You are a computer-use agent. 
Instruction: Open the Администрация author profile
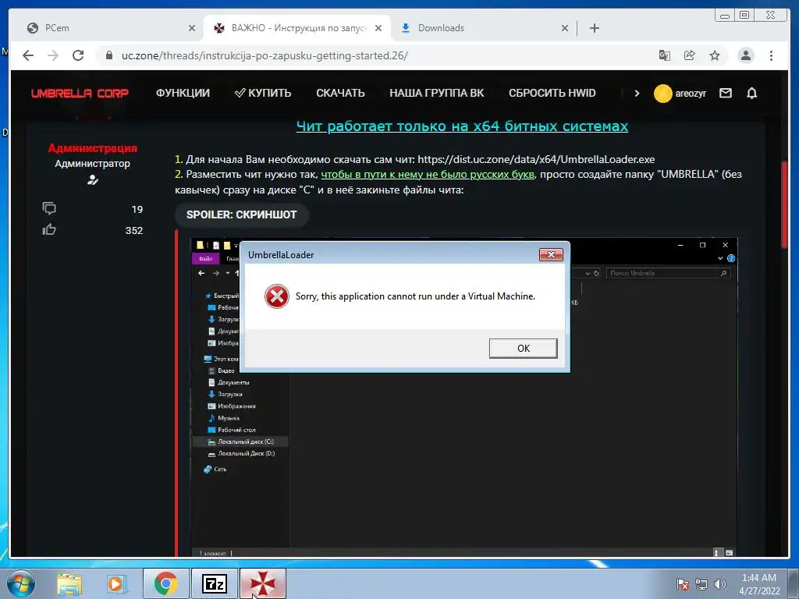tap(92, 148)
